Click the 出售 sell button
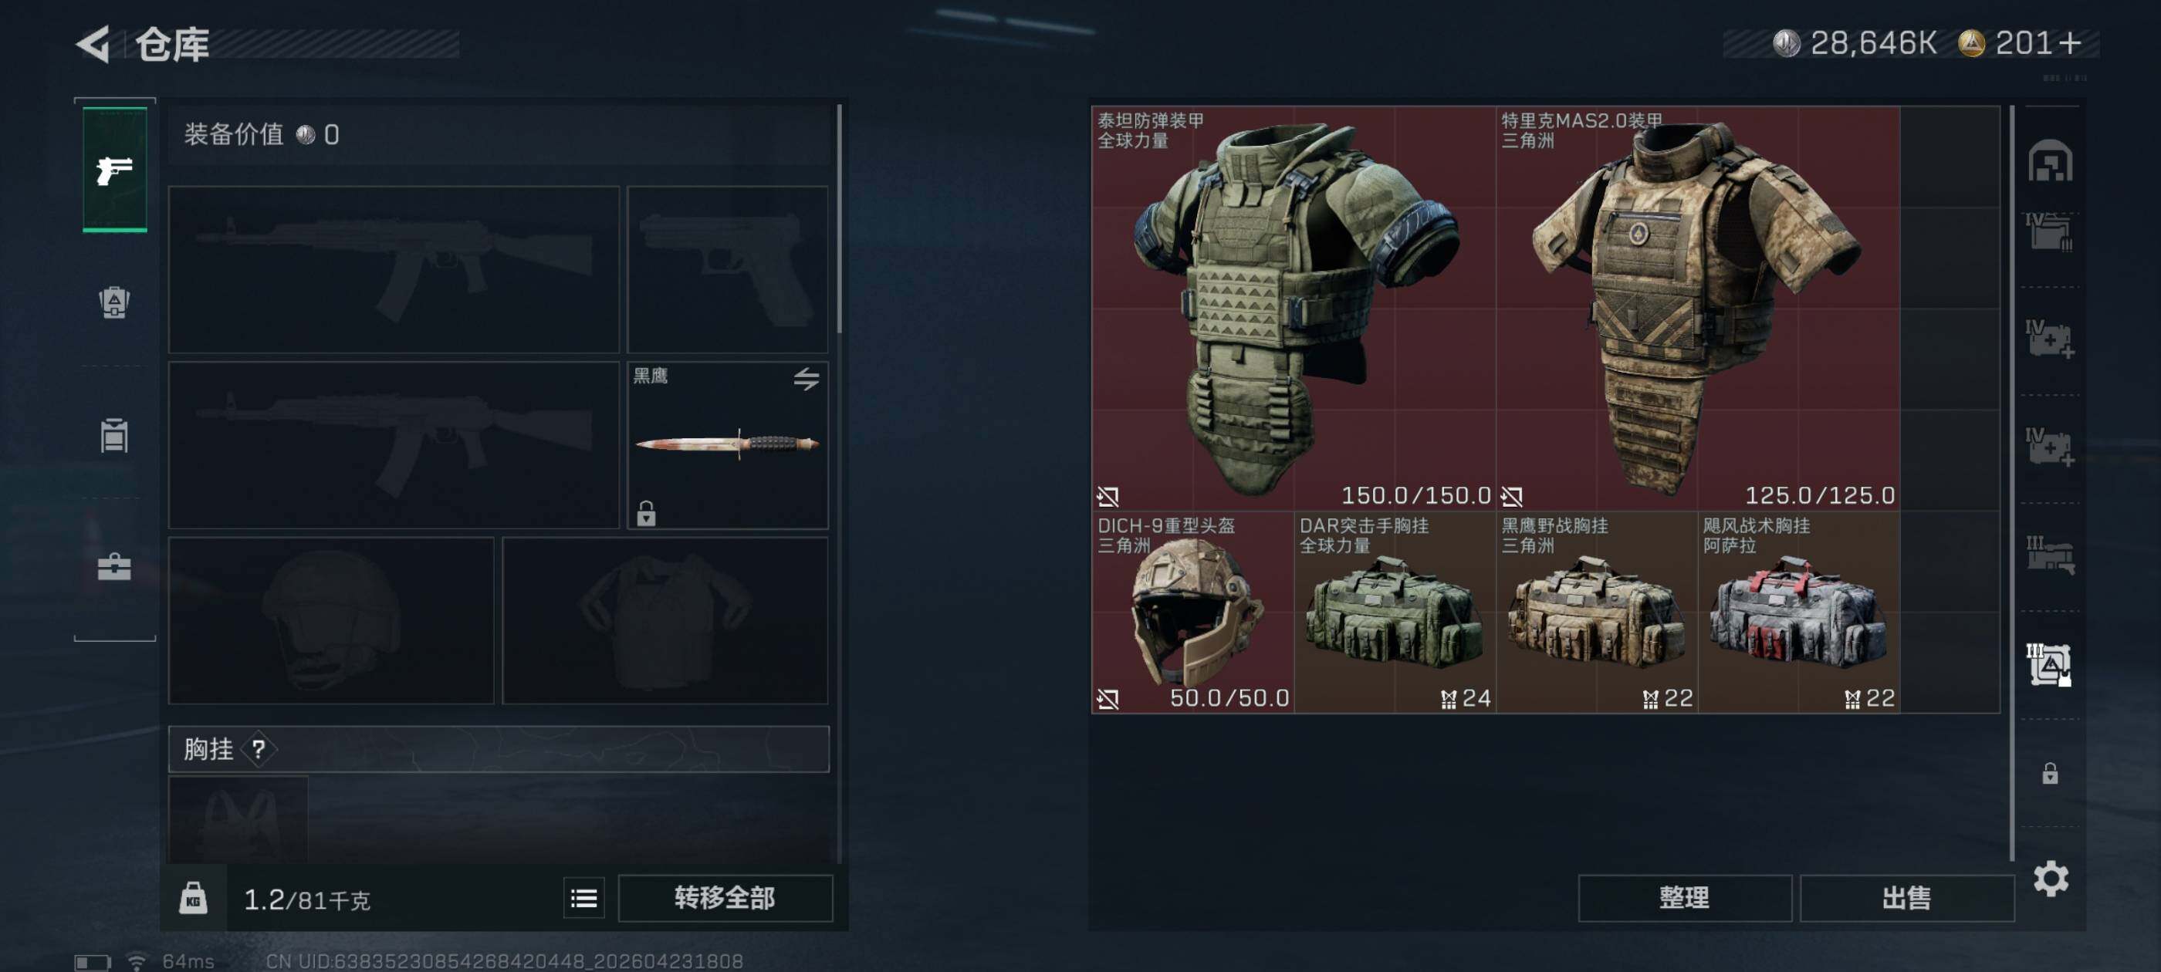 1906,898
